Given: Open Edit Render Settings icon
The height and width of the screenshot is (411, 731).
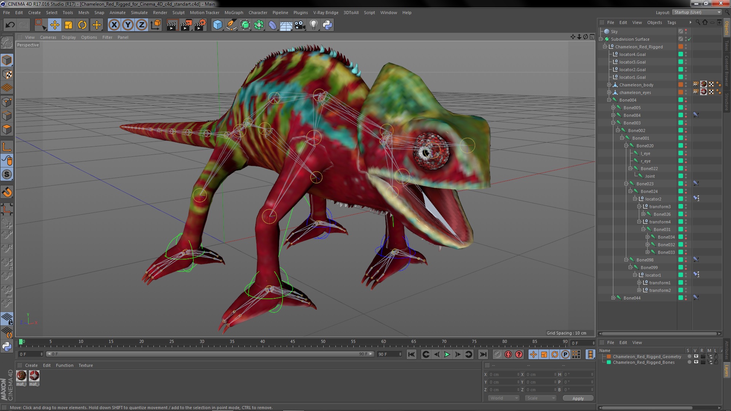Looking at the screenshot, I should point(200,25).
